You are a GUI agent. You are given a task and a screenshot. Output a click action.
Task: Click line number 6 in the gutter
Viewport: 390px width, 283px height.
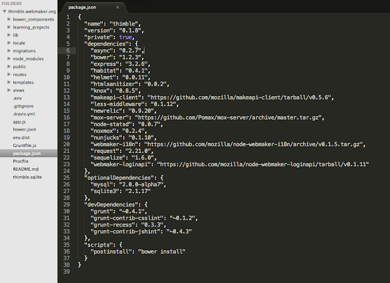(x=68, y=50)
